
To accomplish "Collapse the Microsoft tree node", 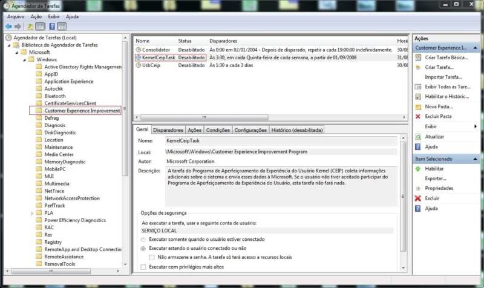I will coord(17,53).
